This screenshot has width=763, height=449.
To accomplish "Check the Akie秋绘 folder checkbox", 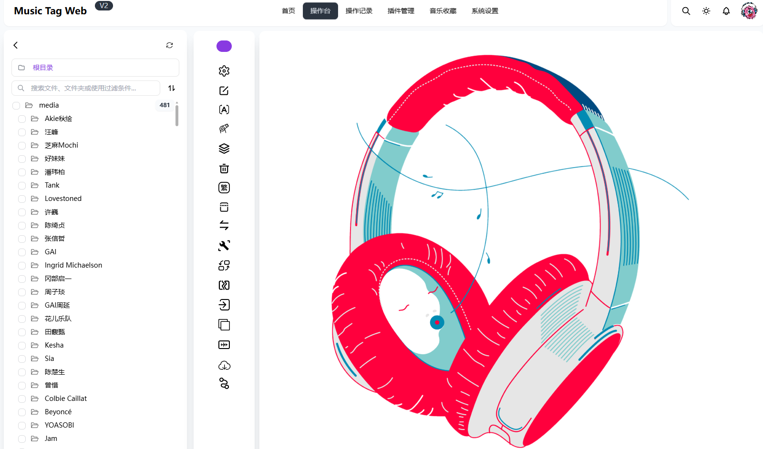I will tap(22, 119).
